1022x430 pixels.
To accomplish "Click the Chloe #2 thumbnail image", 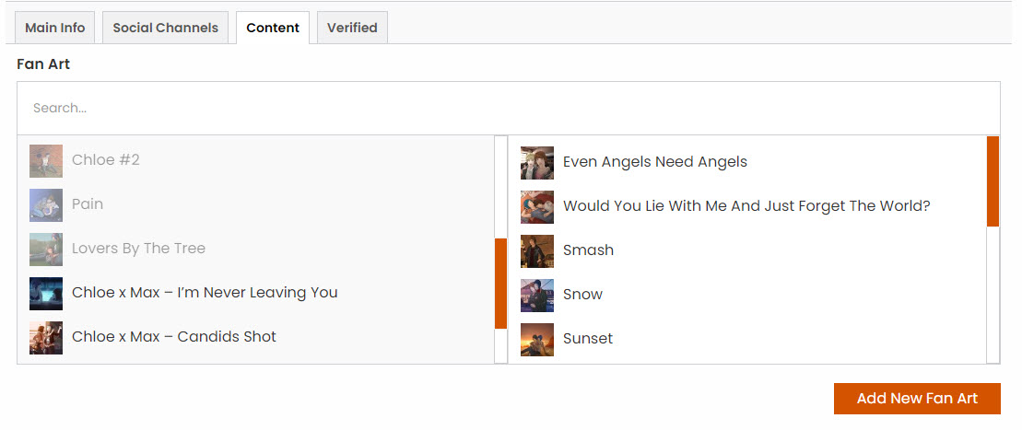I will tap(46, 161).
